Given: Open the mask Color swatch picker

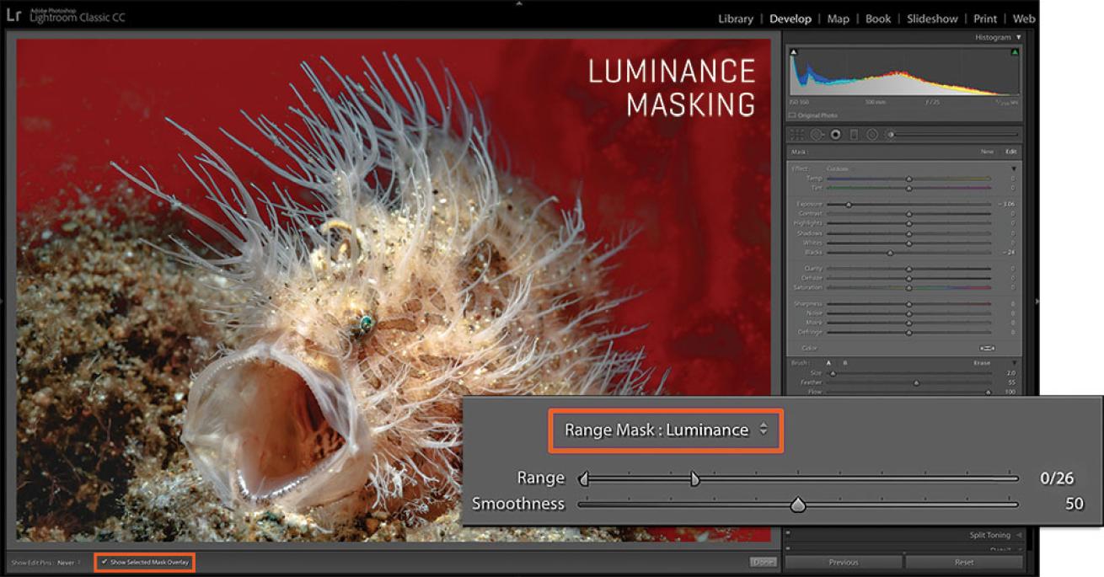Looking at the screenshot, I should click(x=987, y=348).
